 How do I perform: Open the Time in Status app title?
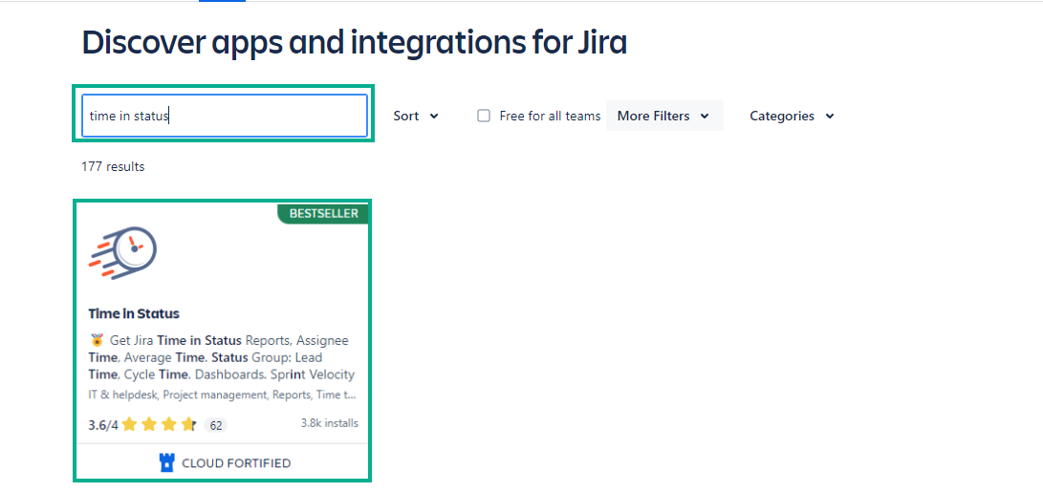134,313
